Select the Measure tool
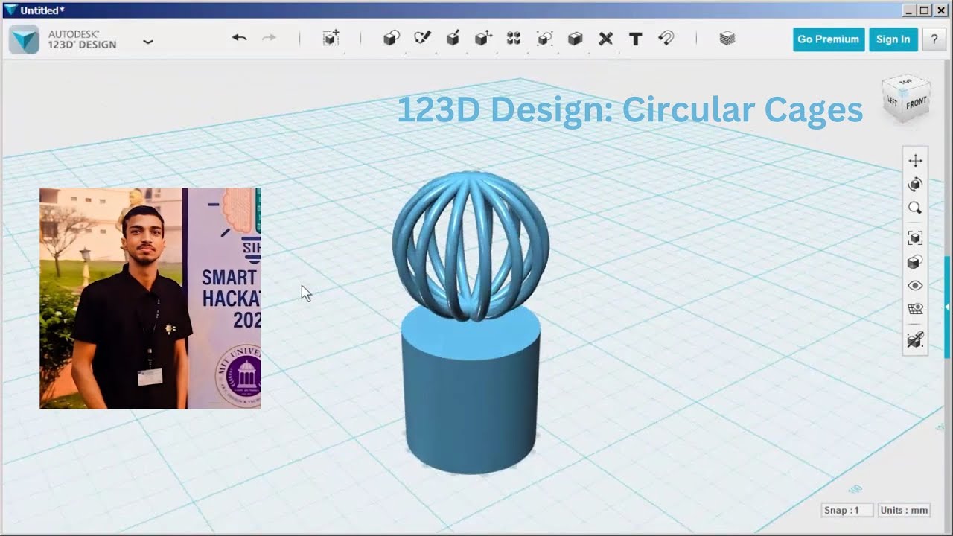 [605, 39]
